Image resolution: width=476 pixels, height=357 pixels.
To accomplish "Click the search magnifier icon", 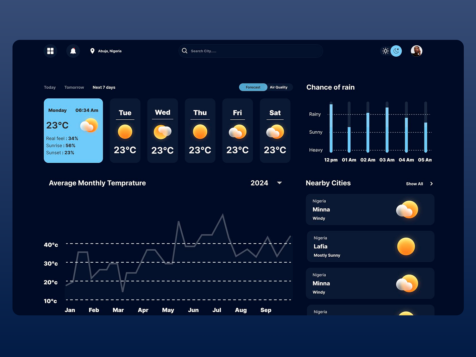I will point(185,51).
